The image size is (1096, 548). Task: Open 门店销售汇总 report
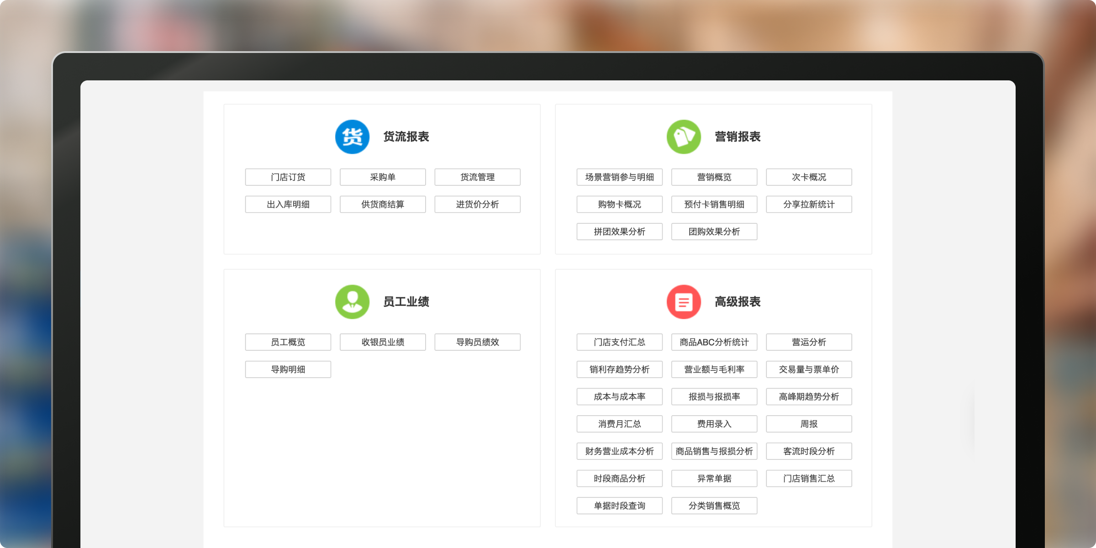(x=809, y=479)
